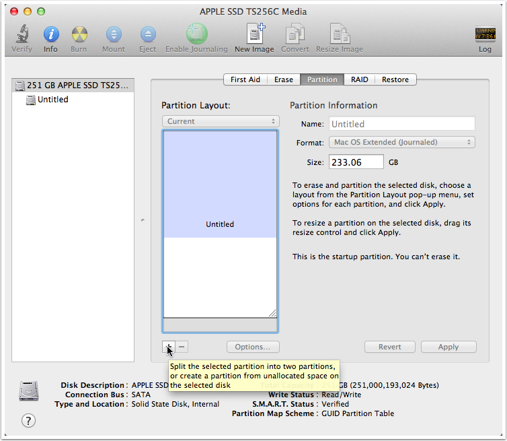
Task: Open the Info toolbar icon
Action: [51, 34]
